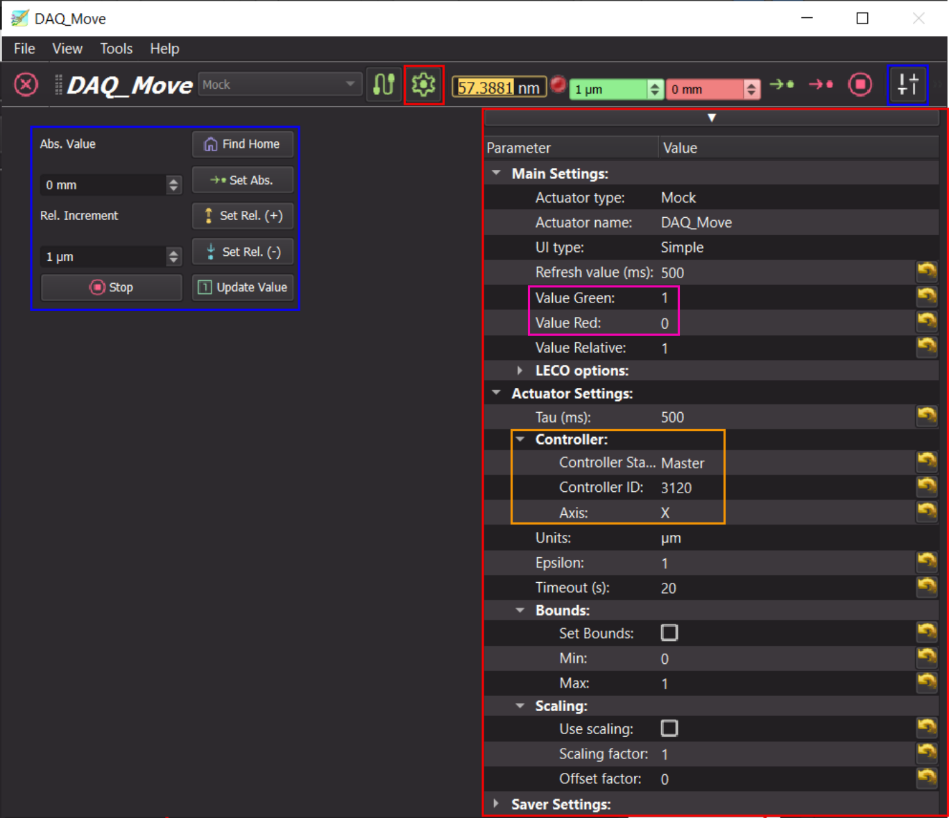The width and height of the screenshot is (949, 818).
Task: Collapse the Controller group
Action: (520, 439)
